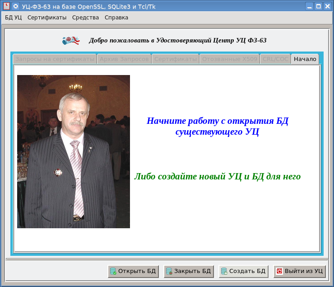
Task: Click the database icon on Создать БД
Action: point(224,271)
